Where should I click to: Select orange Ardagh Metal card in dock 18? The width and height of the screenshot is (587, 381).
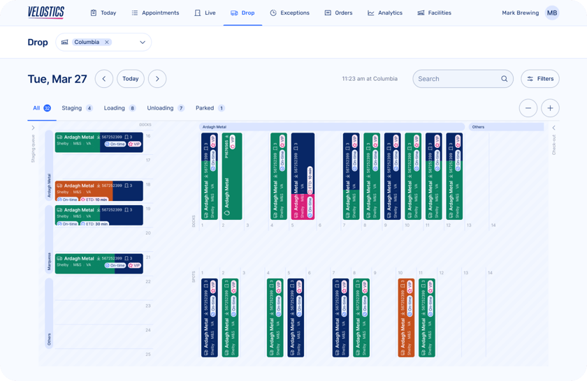[x=99, y=190]
